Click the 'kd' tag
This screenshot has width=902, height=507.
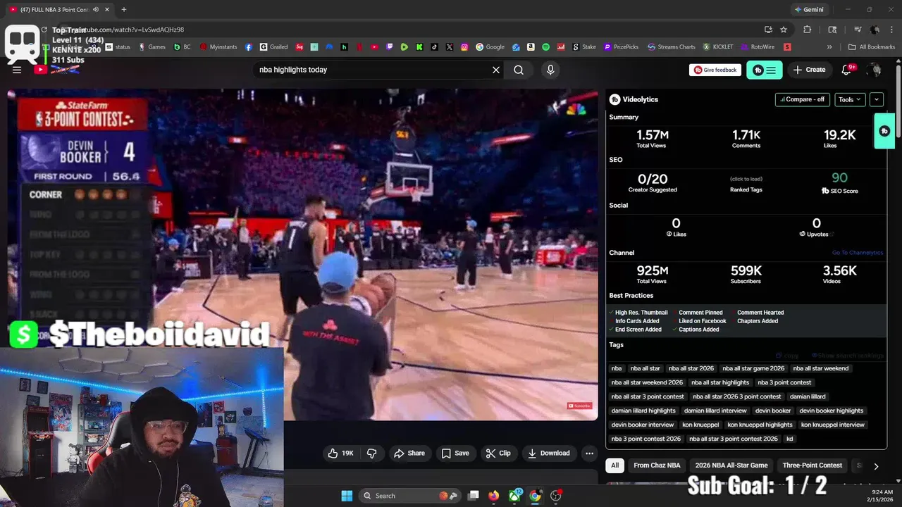790,439
